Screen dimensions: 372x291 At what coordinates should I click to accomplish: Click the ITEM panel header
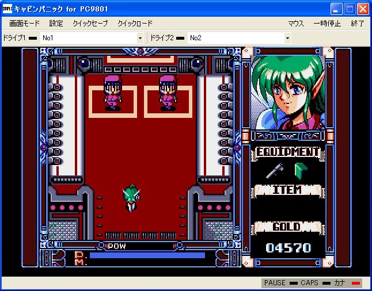click(287, 190)
